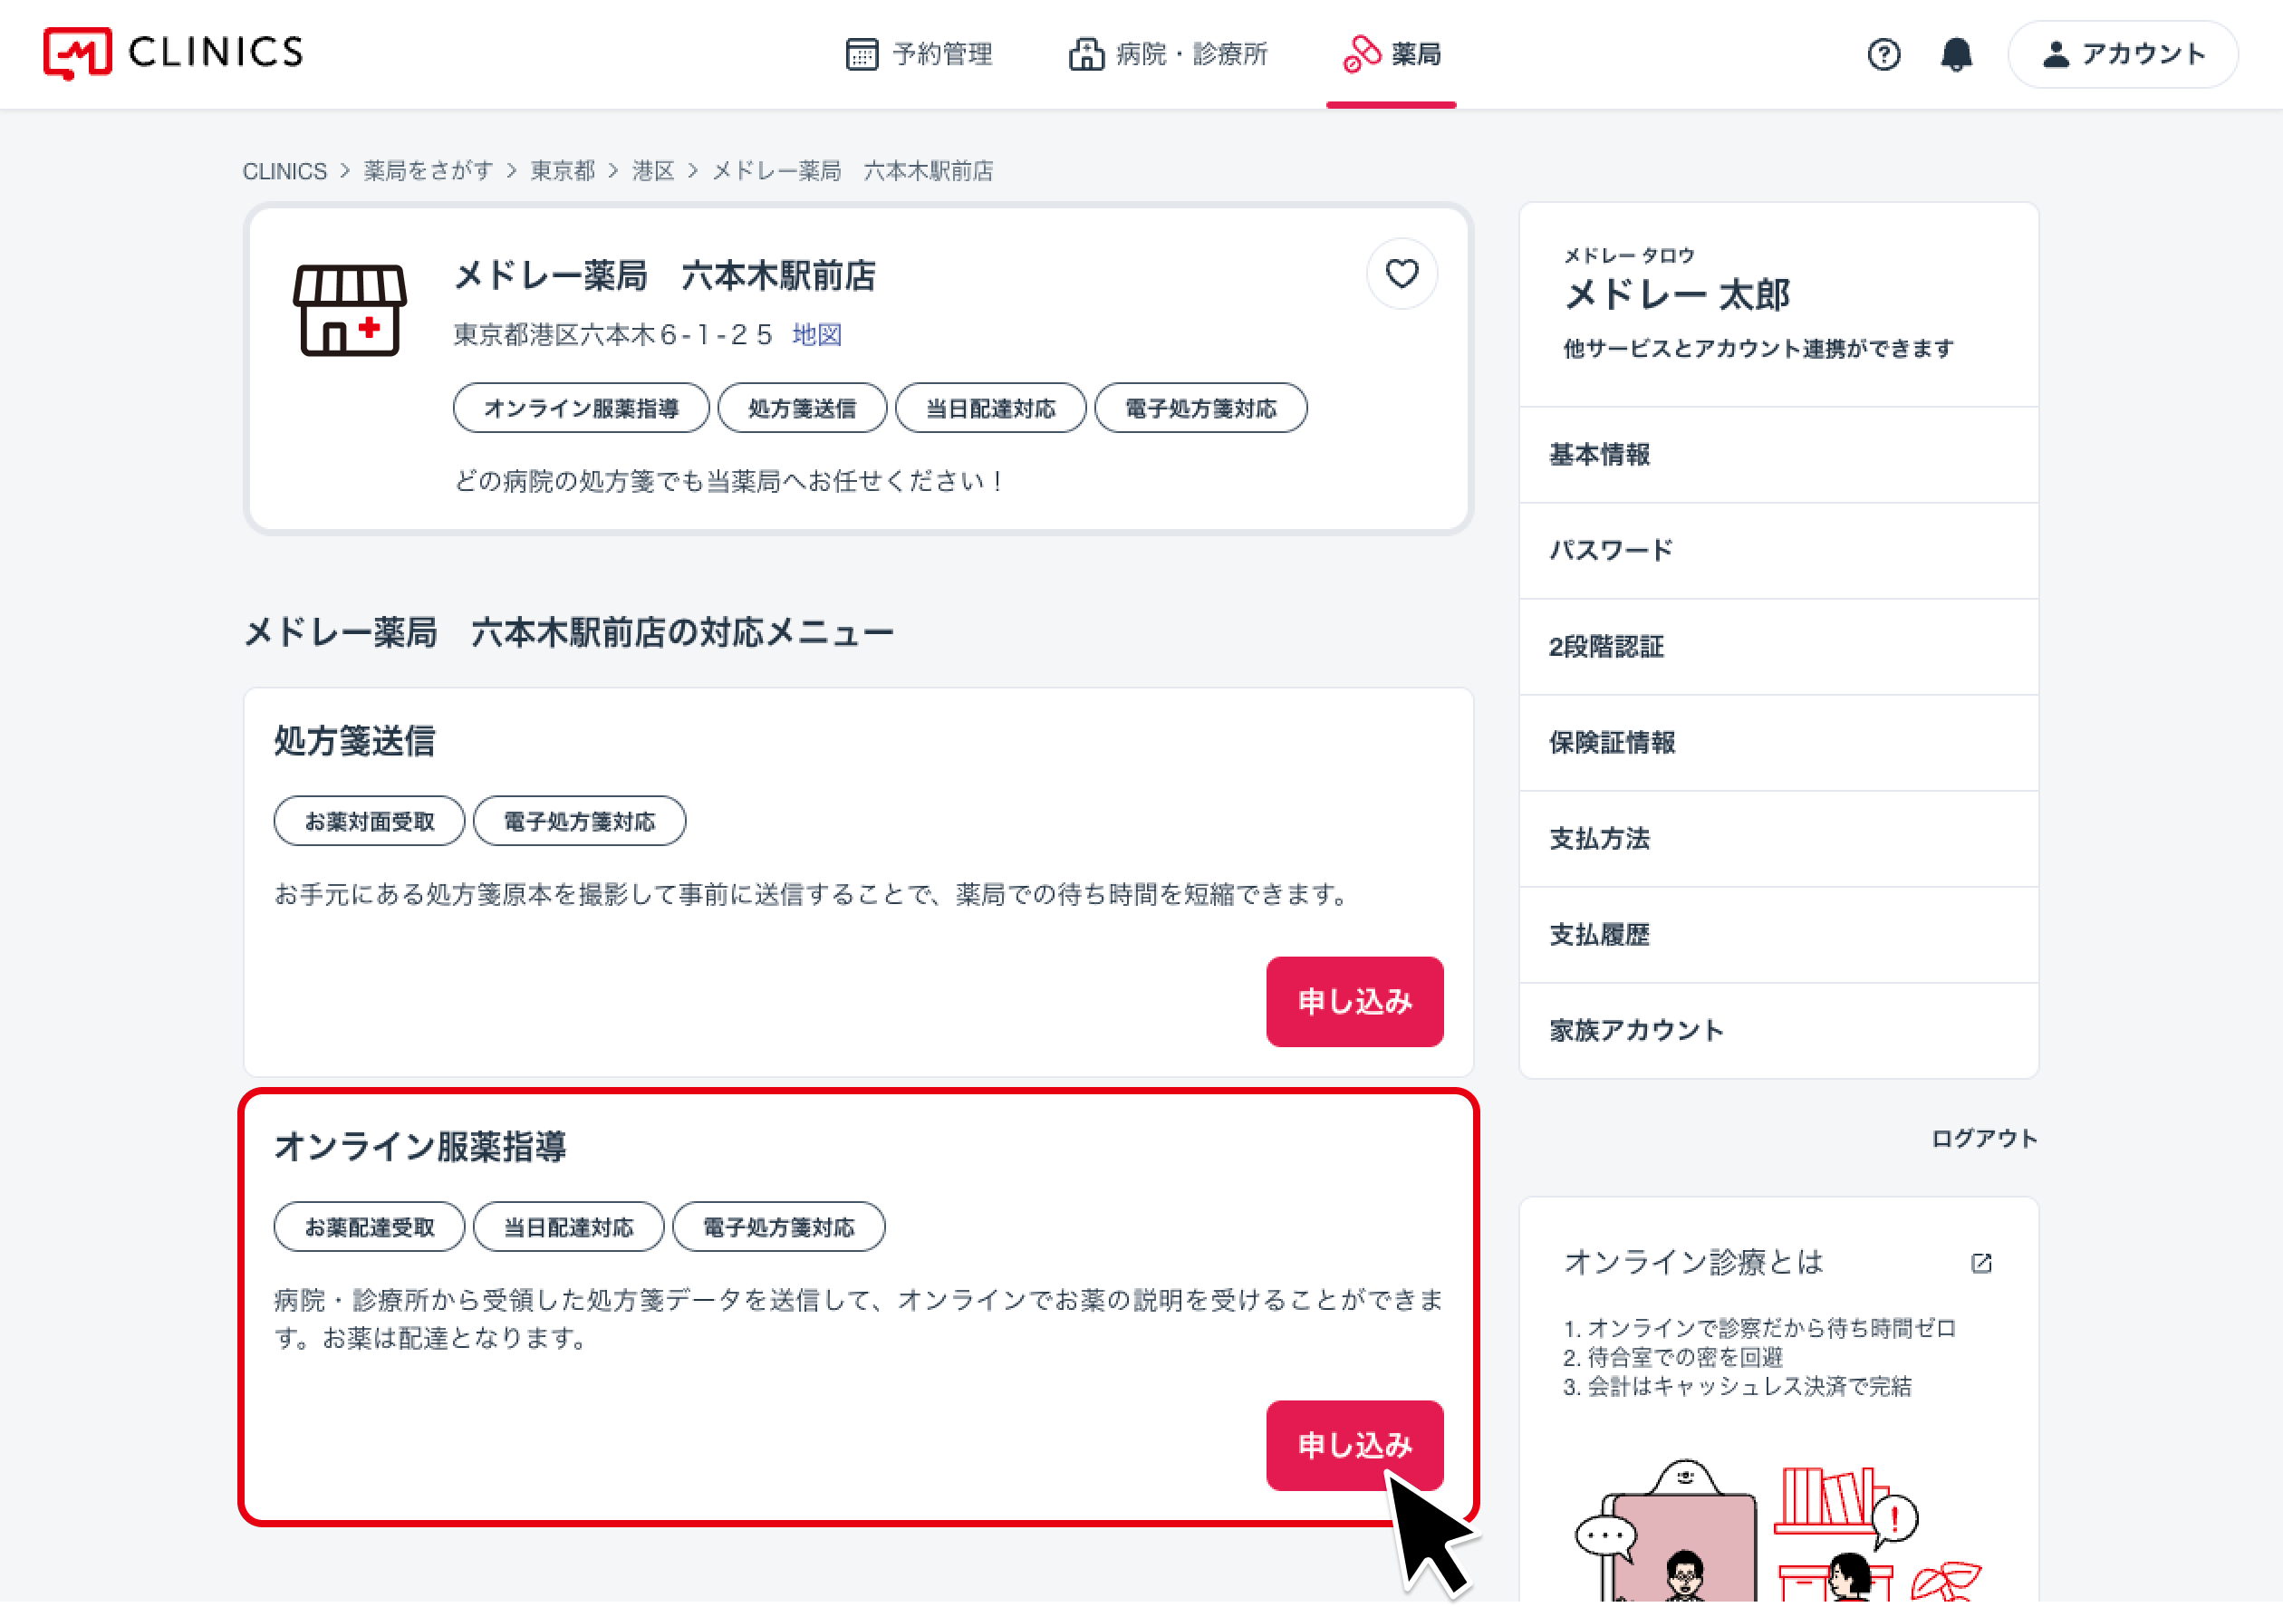
Task: Toggle the favorite heart for the pharmacy
Action: click(1401, 274)
